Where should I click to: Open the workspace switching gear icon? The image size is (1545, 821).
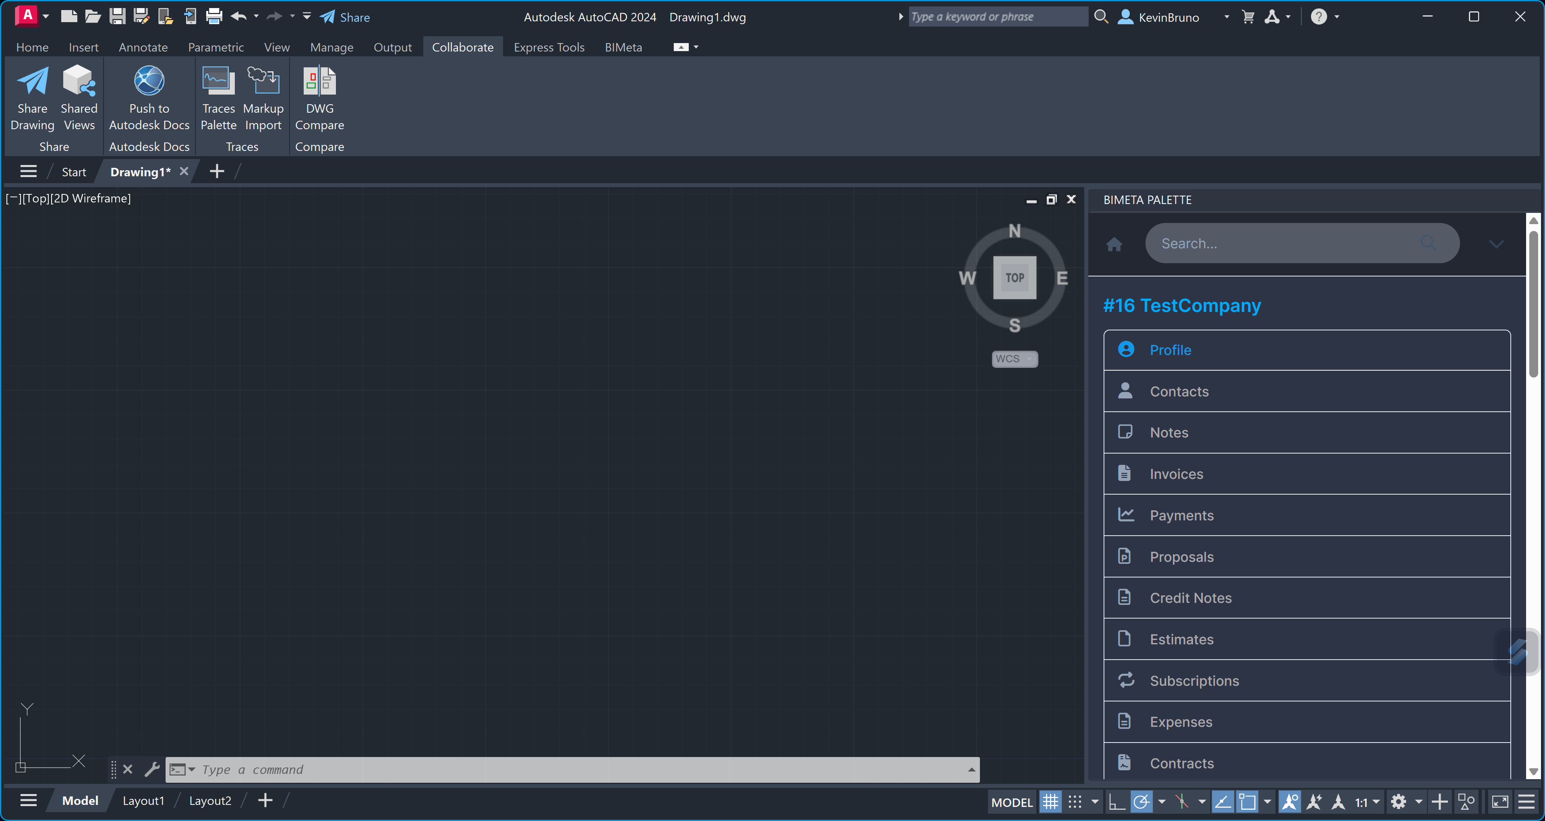pos(1399,801)
